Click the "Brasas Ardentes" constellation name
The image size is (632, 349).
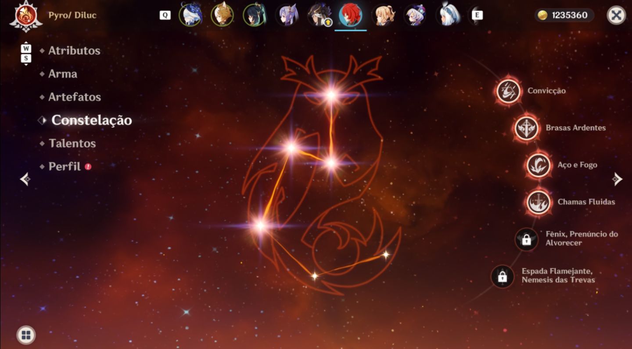click(x=576, y=128)
